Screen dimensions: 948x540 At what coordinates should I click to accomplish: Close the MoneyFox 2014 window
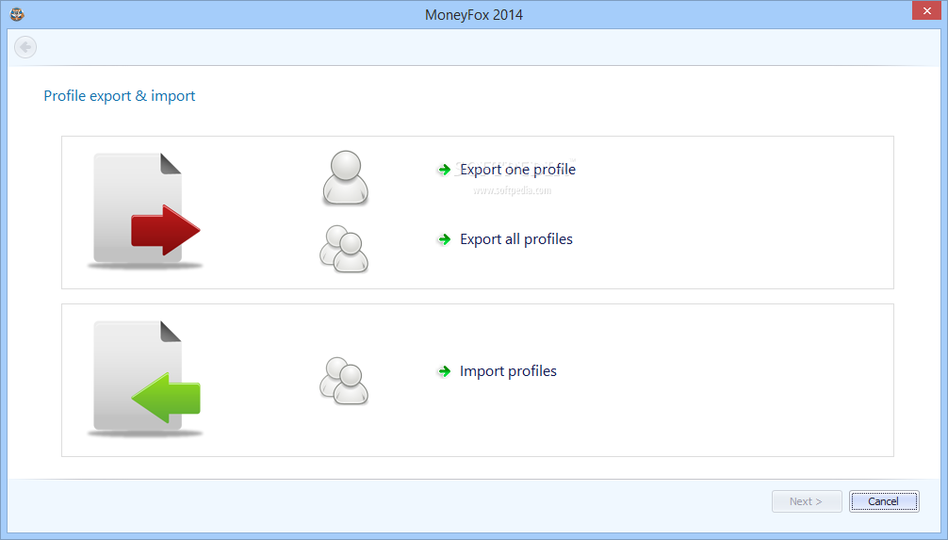pos(927,11)
